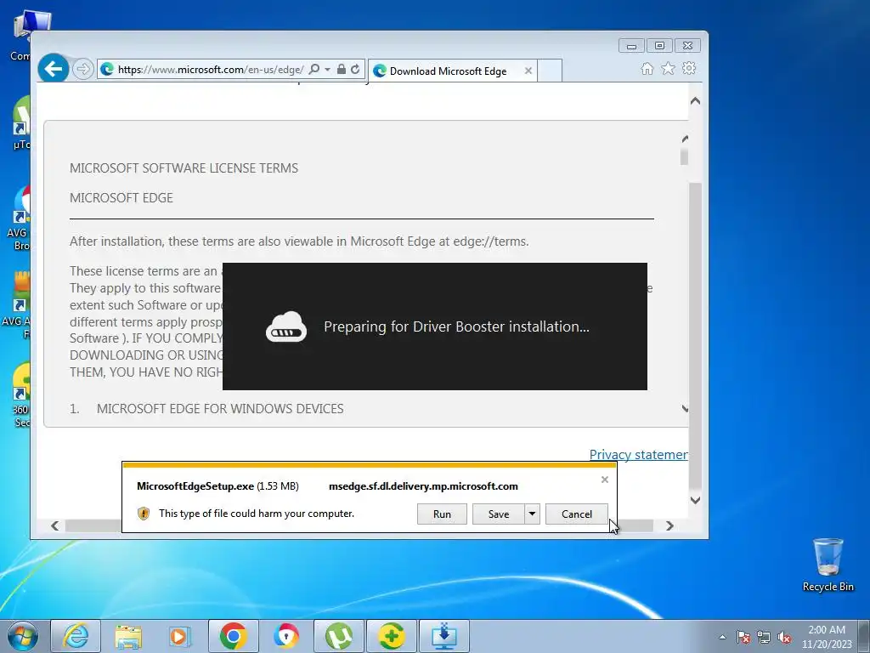This screenshot has width=870, height=653.
Task: Run MicrosoftEdgeSetup.exe
Action: [x=442, y=514]
